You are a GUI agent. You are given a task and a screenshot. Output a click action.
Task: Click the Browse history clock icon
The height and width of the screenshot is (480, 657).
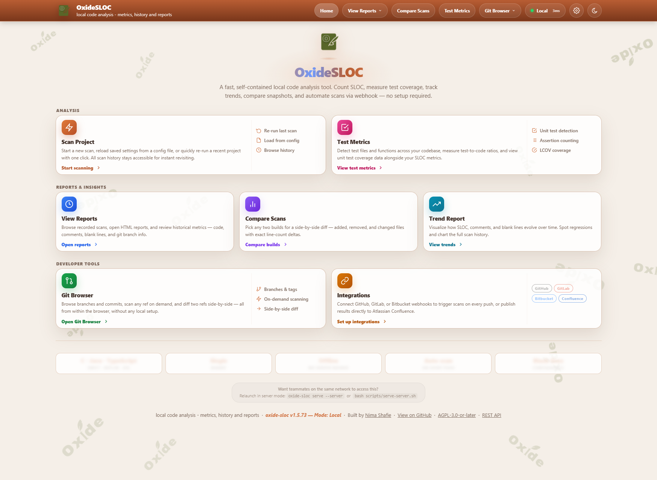pyautogui.click(x=259, y=150)
